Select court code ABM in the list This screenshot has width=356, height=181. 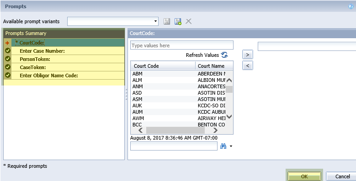138,74
